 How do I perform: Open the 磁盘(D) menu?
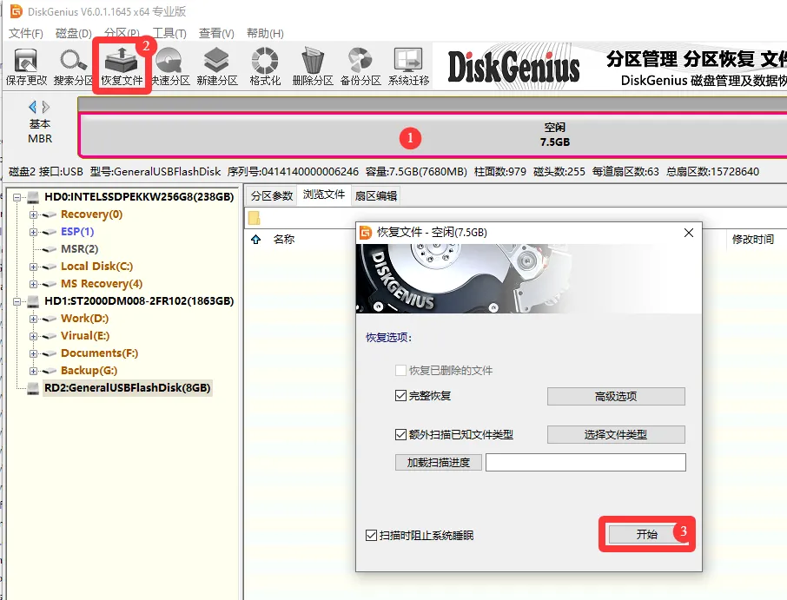pos(73,34)
